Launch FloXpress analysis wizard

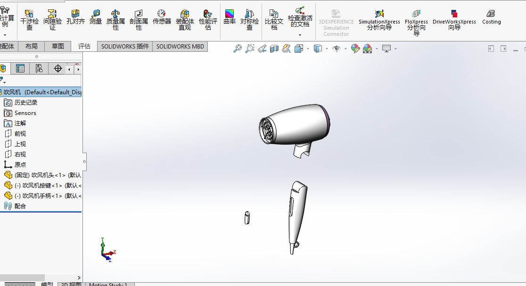(416, 23)
